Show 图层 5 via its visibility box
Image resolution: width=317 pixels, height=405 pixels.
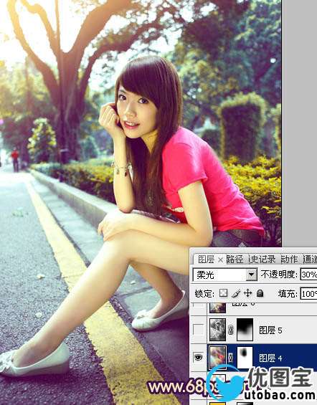pos(198,330)
